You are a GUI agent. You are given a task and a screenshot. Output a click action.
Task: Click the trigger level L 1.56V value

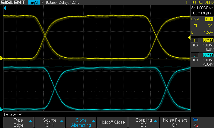coord(202,32)
